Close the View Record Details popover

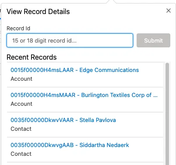tap(169, 11)
